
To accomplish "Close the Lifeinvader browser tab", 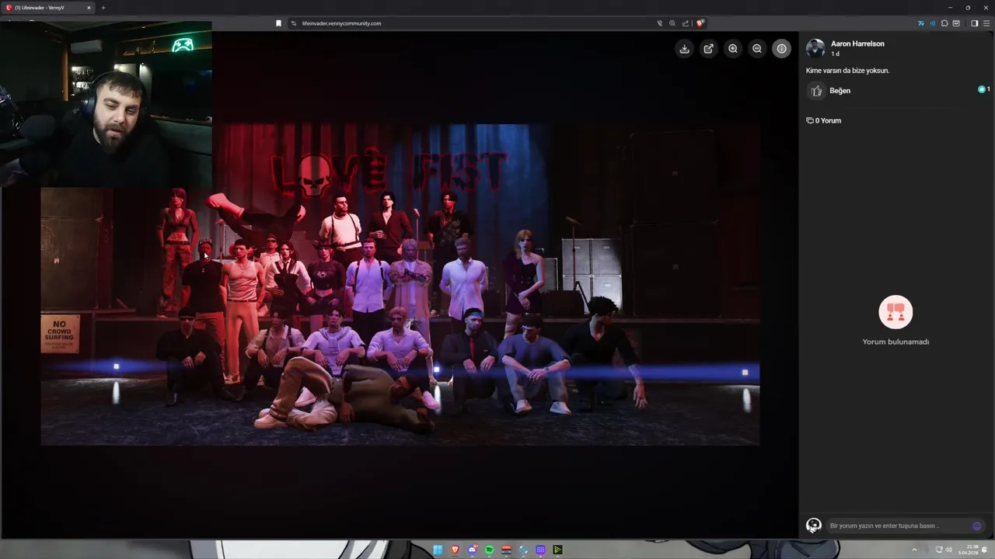I will pos(89,8).
